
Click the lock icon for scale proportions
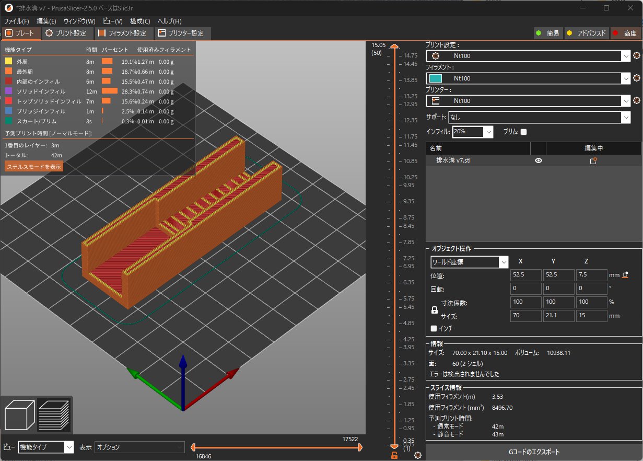pos(434,309)
